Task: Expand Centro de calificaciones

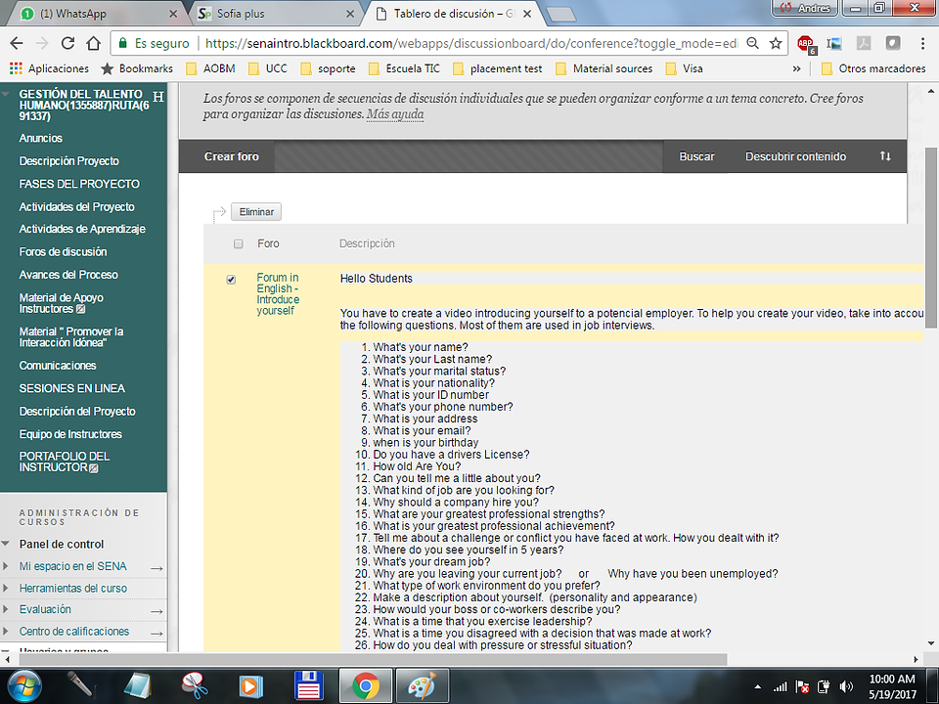Action: [6, 631]
